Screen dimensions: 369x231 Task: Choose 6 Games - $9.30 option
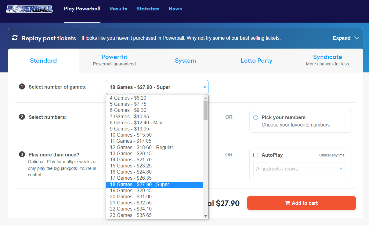tap(154, 110)
